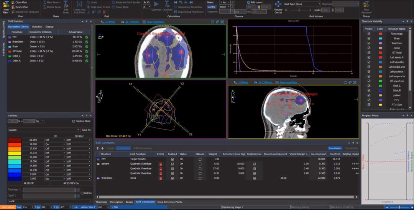Screen dimensions: 414x210
Task: Check Manual box for PTV constraint
Action: (x=200, y=159)
